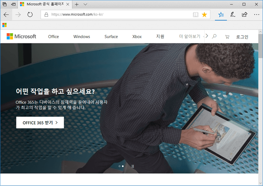The image size is (263, 186).
Task: Click the Add notes pen icon
Action: pos(233,15)
